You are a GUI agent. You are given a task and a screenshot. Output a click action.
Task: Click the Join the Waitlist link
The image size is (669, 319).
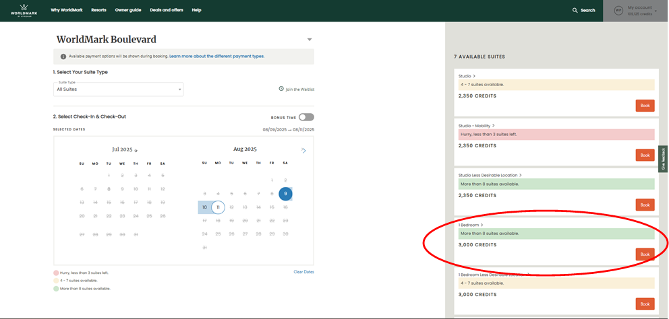pos(300,90)
